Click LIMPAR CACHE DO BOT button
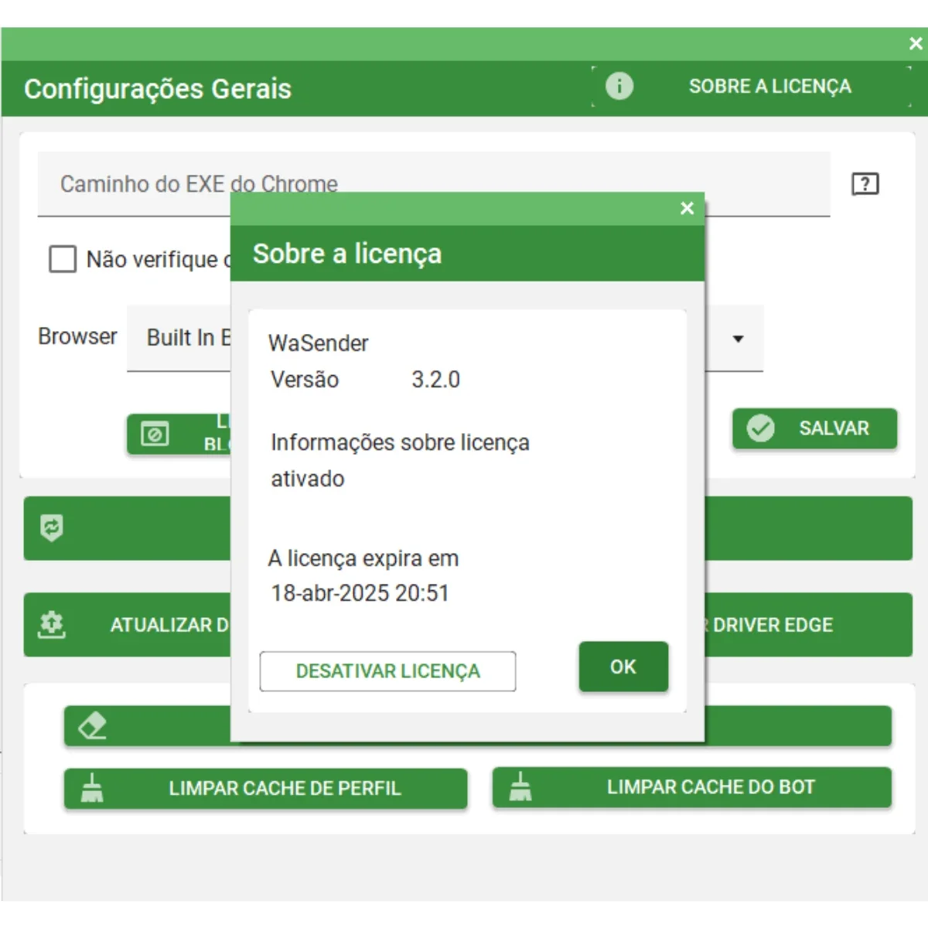Image resolution: width=928 pixels, height=928 pixels. point(692,787)
